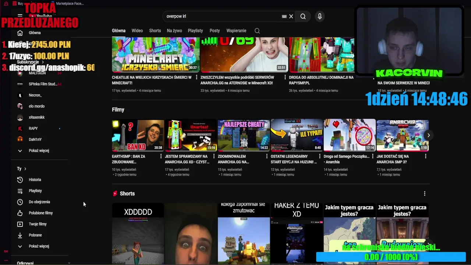Click the search magnifier button
Viewport: 471px width, 265px height.
coord(303,16)
